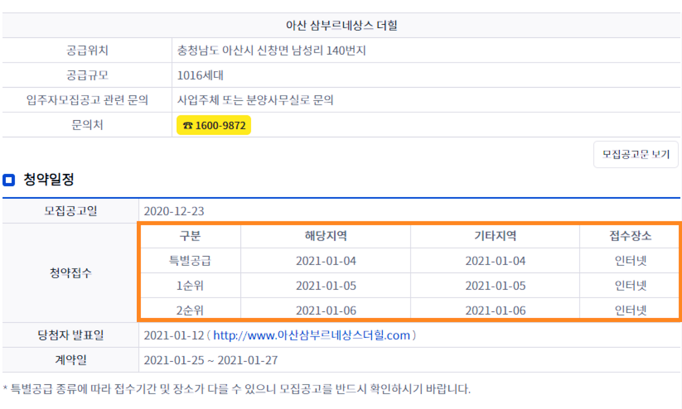Viewport: 682px width, 409px height.
Task: Select the title 아산 삼부르네상스 더힐
Action: pos(341,26)
